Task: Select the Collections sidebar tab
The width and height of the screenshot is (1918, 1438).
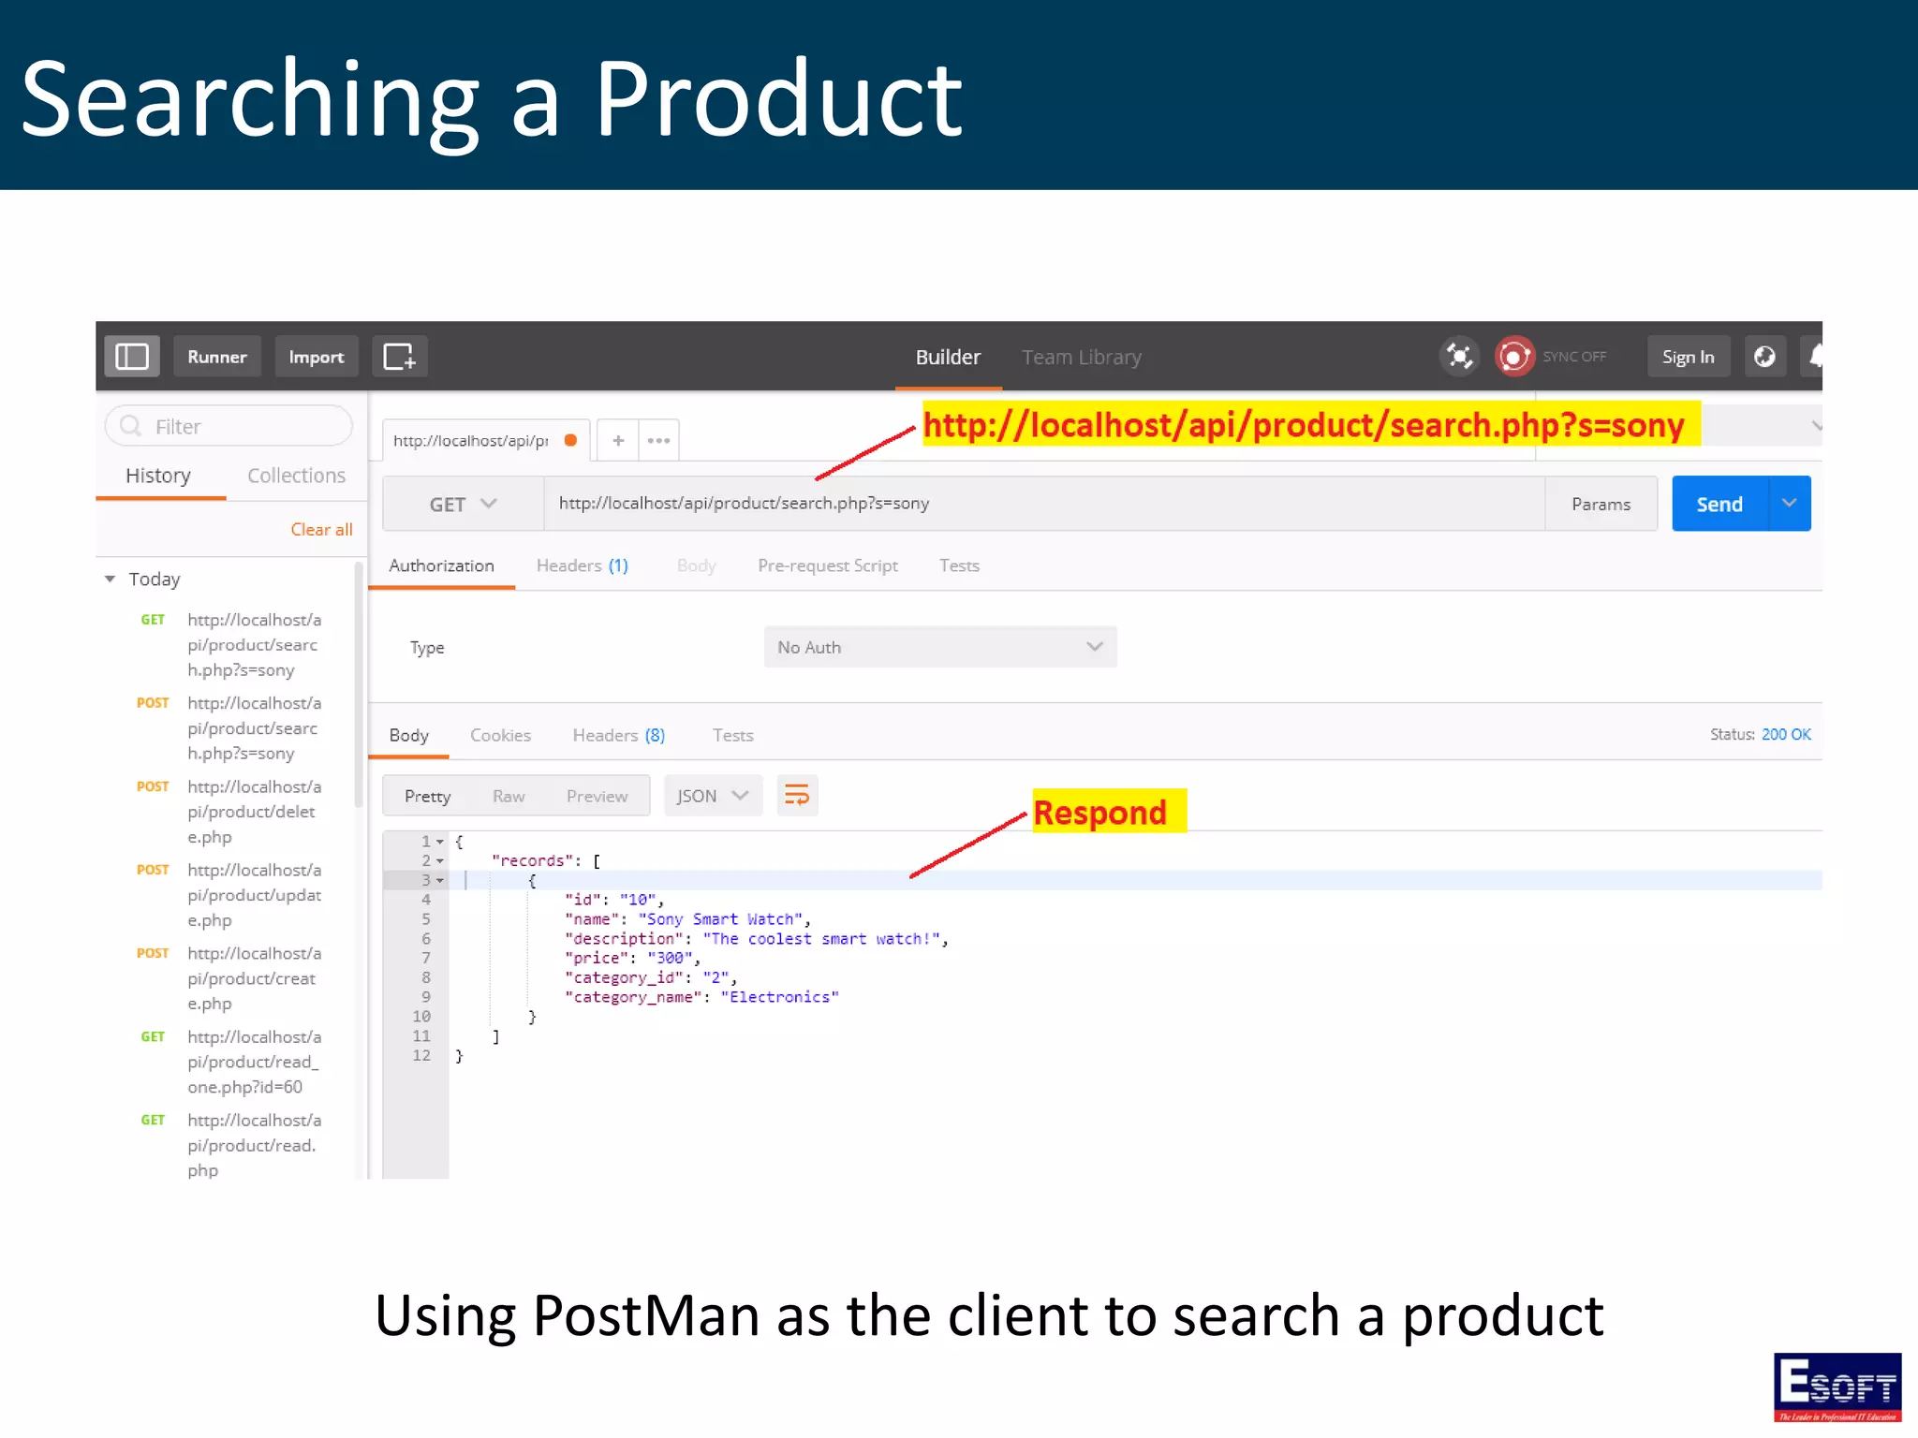Action: (x=296, y=476)
